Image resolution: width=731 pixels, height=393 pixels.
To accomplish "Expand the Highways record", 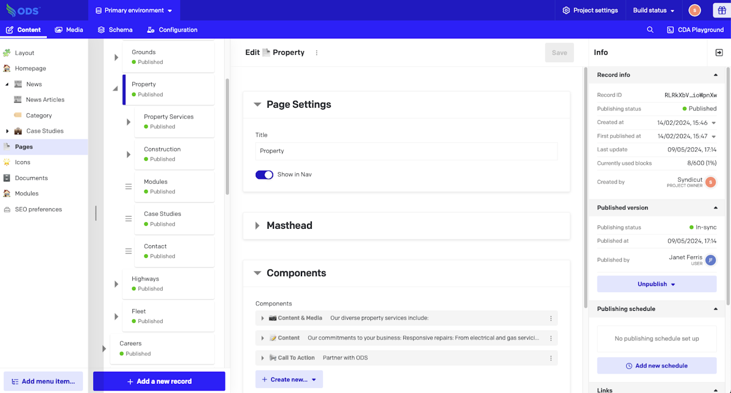I will click(x=116, y=284).
